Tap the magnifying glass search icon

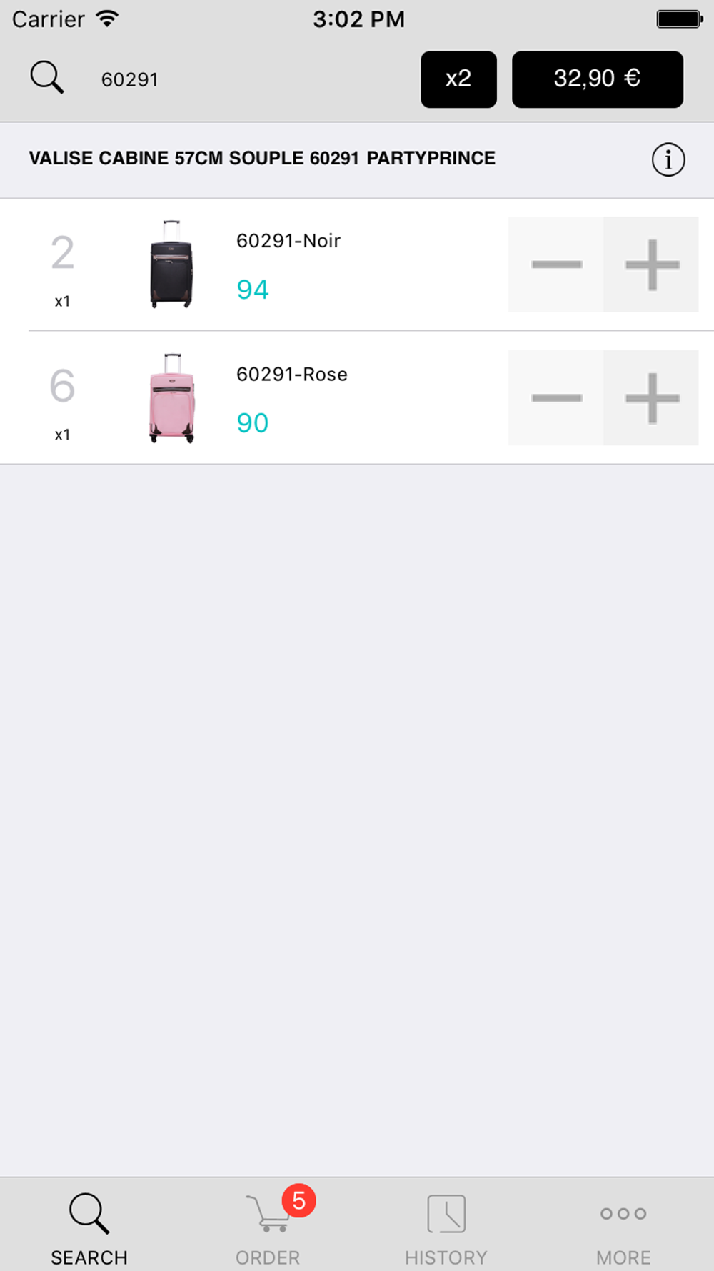click(x=47, y=78)
